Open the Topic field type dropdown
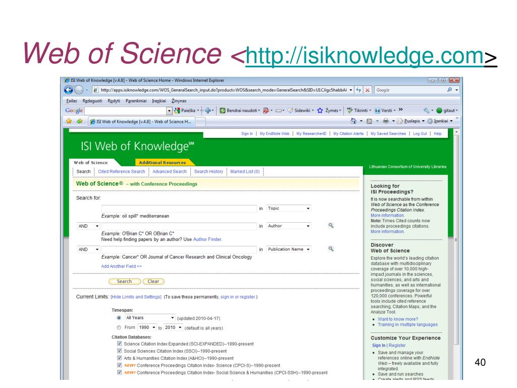 tap(289, 208)
